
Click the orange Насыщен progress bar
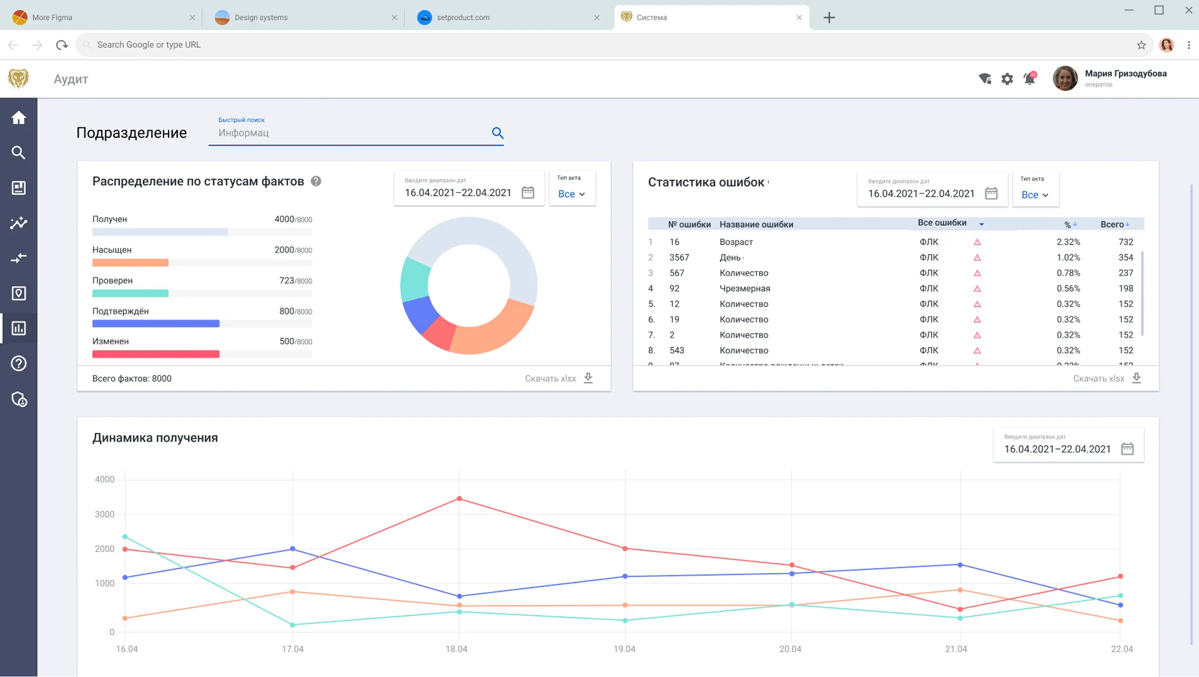130,263
